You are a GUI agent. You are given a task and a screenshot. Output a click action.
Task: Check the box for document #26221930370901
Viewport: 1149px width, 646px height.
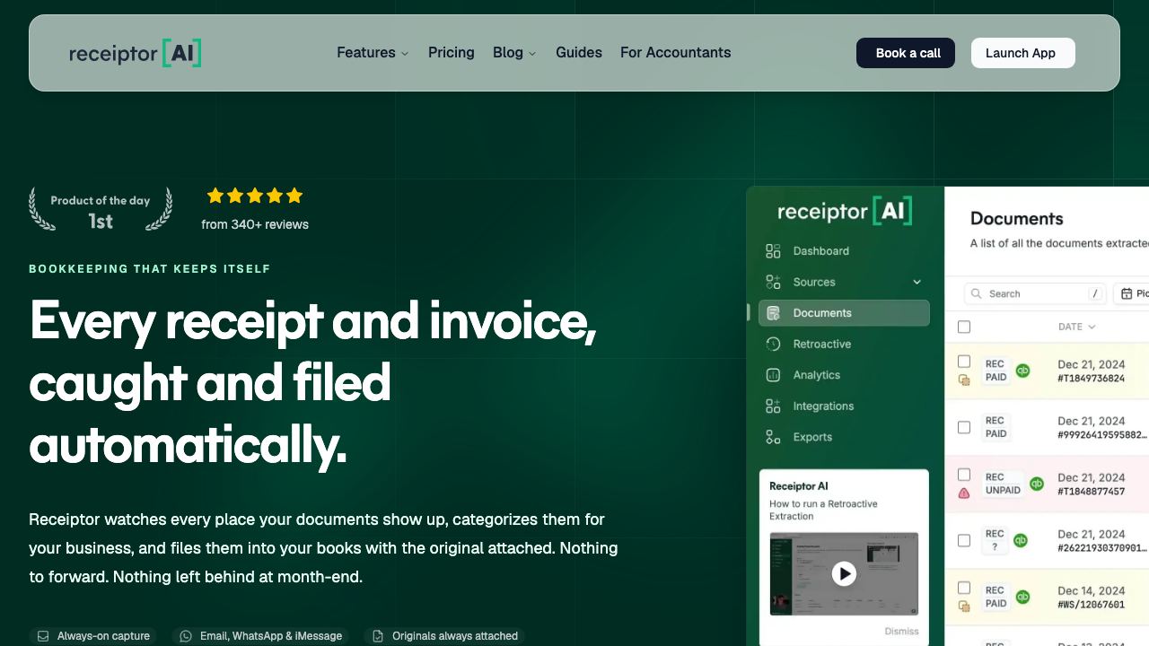click(x=964, y=540)
